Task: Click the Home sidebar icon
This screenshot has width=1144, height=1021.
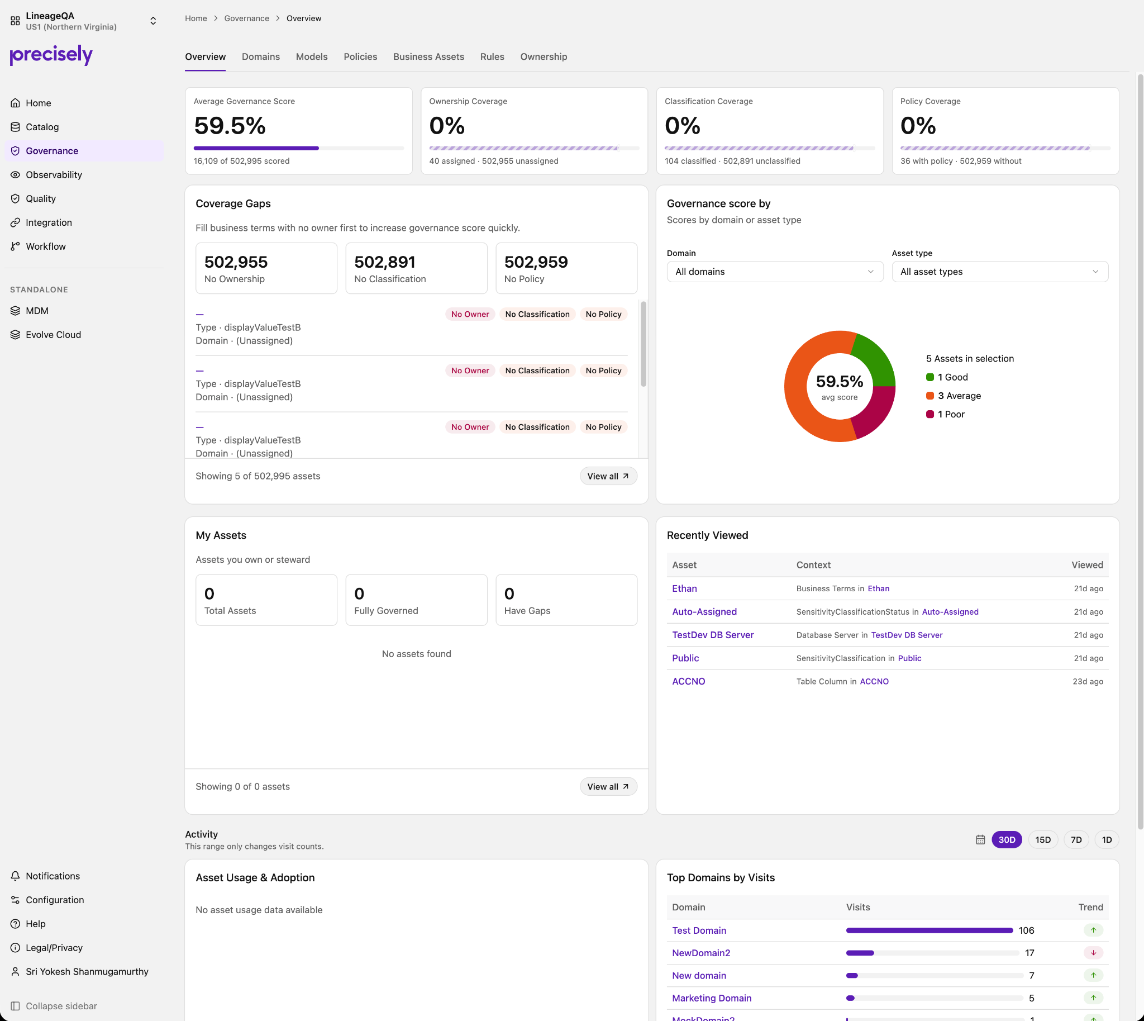Action: (15, 103)
